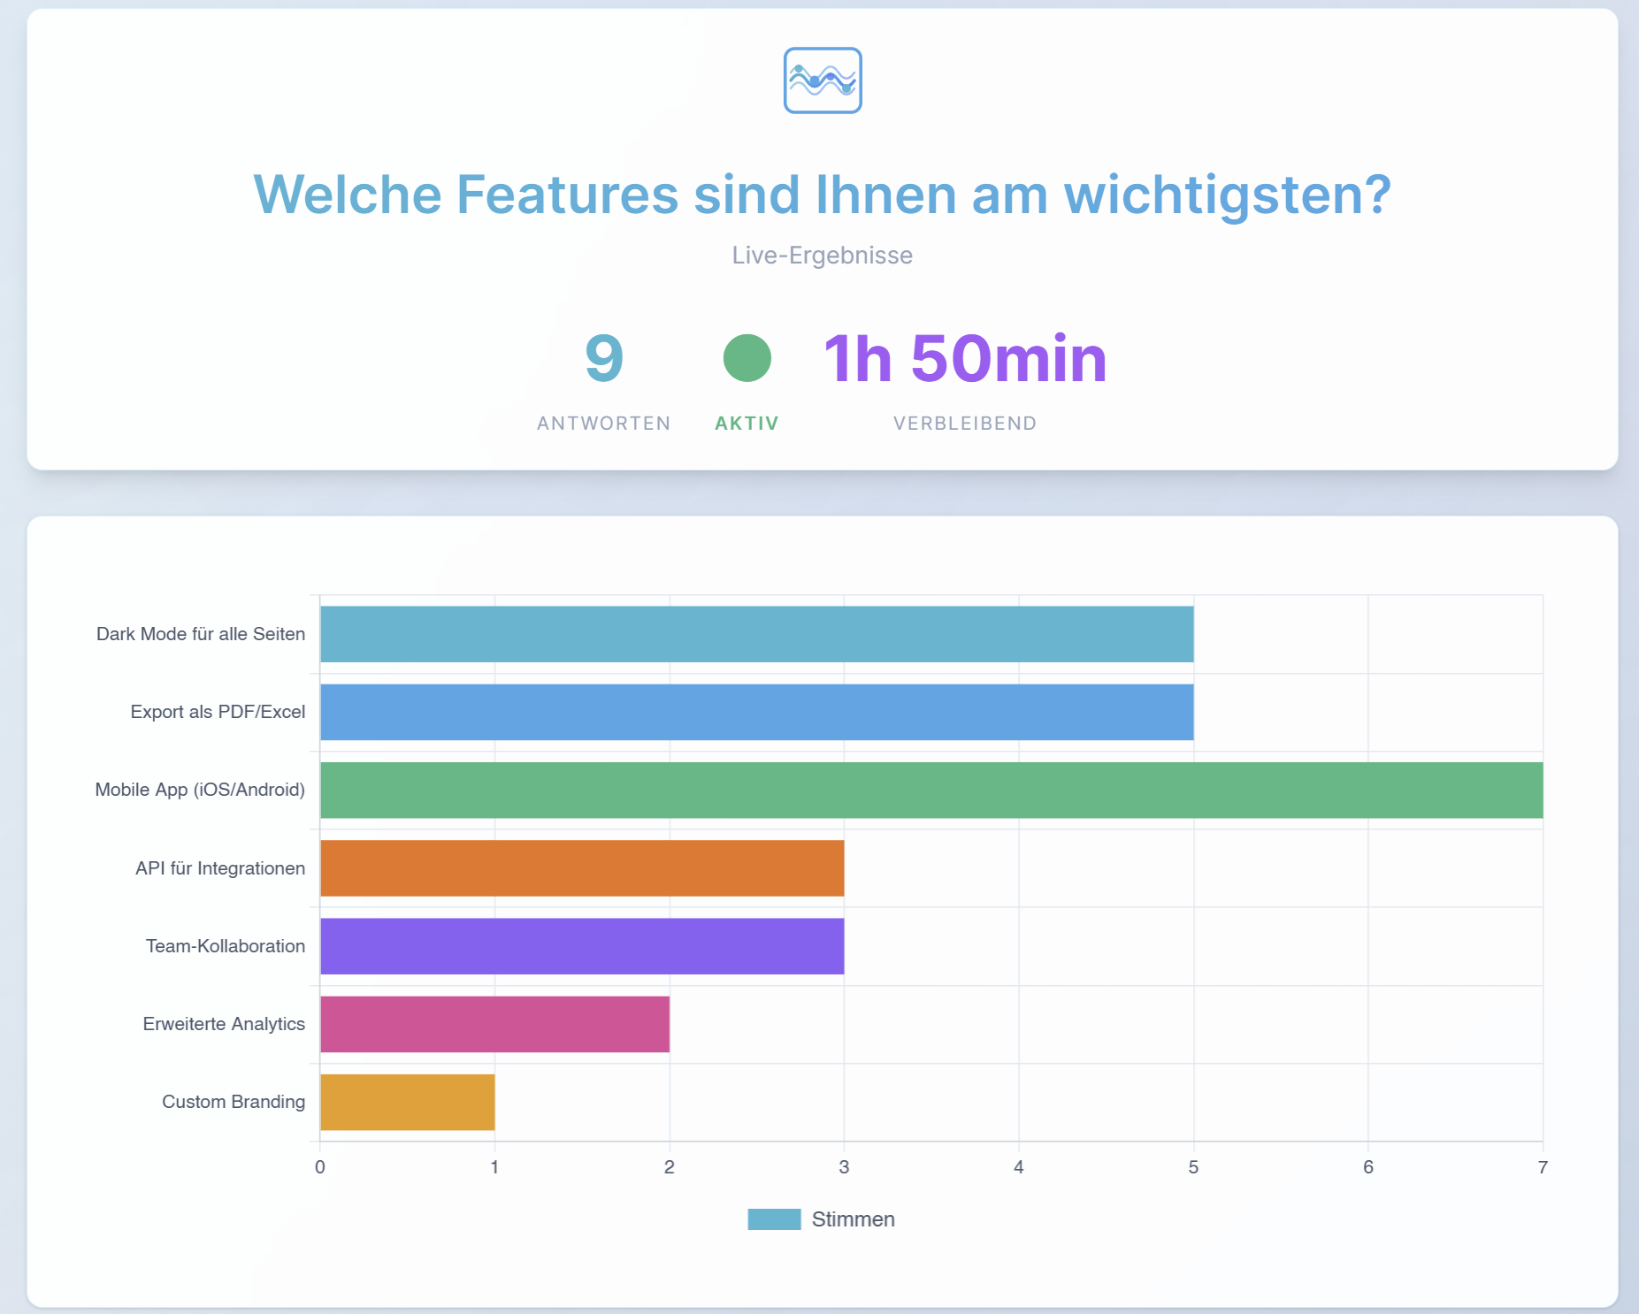Select the purple Team-Kollaboration bar
Image resolution: width=1639 pixels, height=1314 pixels.
pos(582,946)
